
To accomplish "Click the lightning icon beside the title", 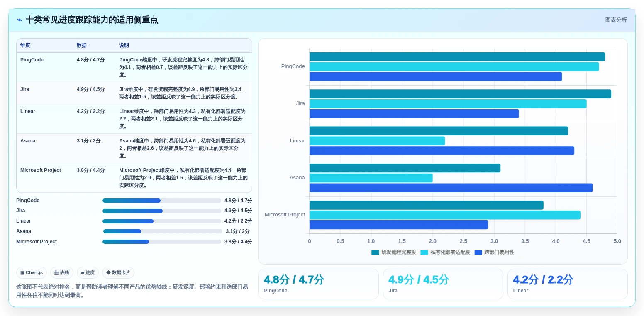I will (x=20, y=20).
